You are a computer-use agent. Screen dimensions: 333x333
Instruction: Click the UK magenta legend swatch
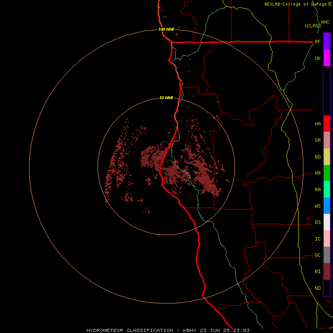coord(327,58)
